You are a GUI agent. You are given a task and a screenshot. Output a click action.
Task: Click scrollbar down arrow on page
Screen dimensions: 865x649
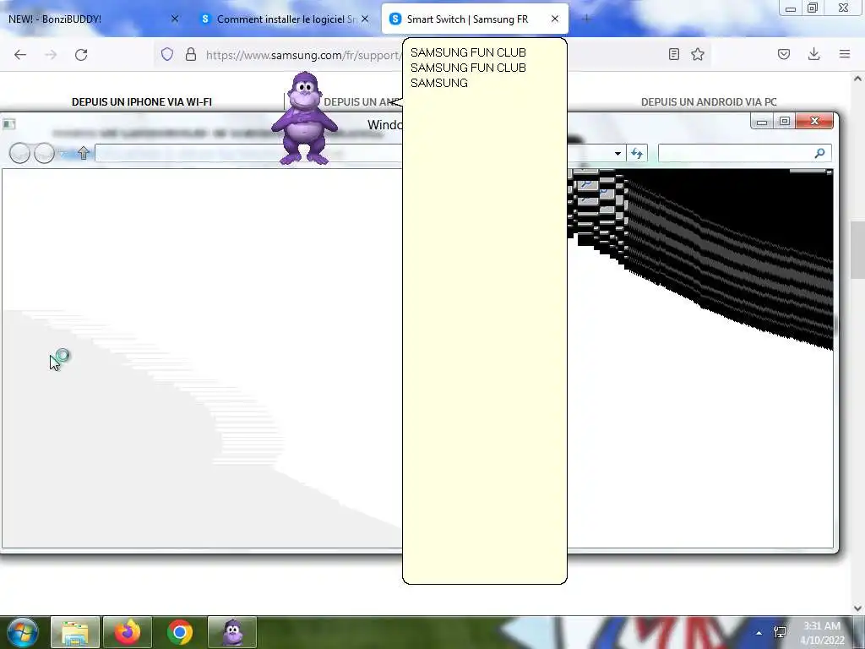[x=857, y=608]
